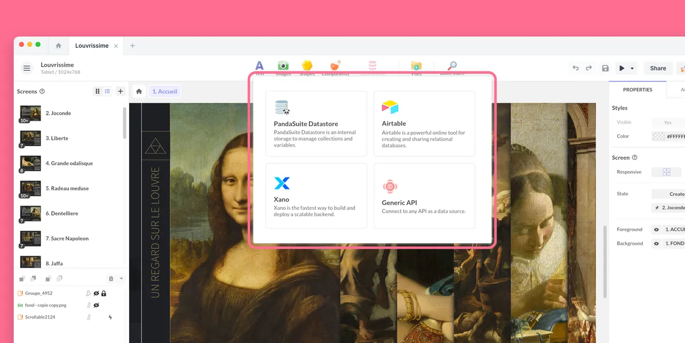Image resolution: width=685 pixels, height=343 pixels.
Task: Click the play preview button
Action: (x=622, y=68)
